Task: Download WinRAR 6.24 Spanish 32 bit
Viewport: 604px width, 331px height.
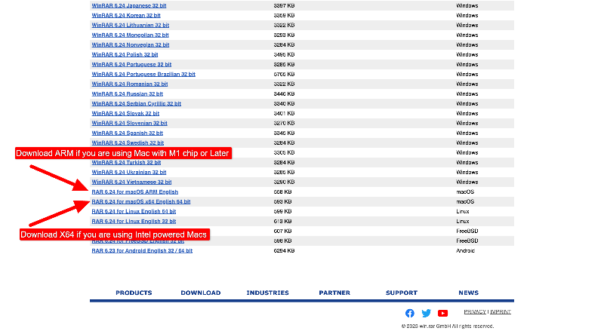Action: (x=127, y=133)
